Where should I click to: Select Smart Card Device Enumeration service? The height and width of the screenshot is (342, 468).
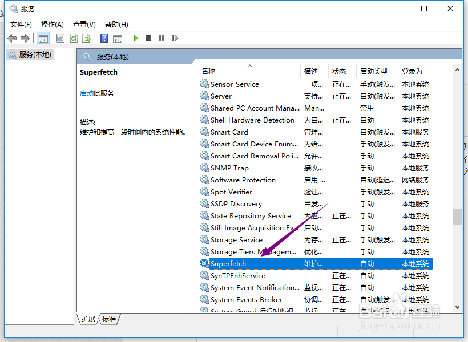coord(316,144)
